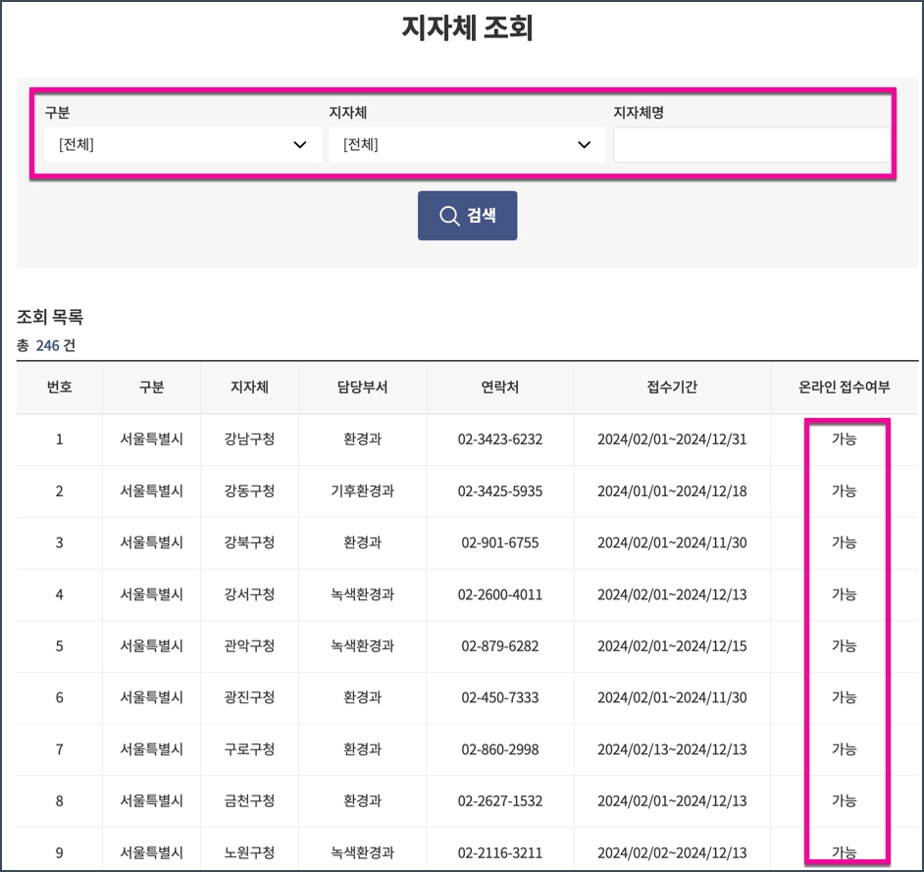The image size is (924, 872).
Task: Click 서울특별시 in the 구로구청 row
Action: [151, 749]
